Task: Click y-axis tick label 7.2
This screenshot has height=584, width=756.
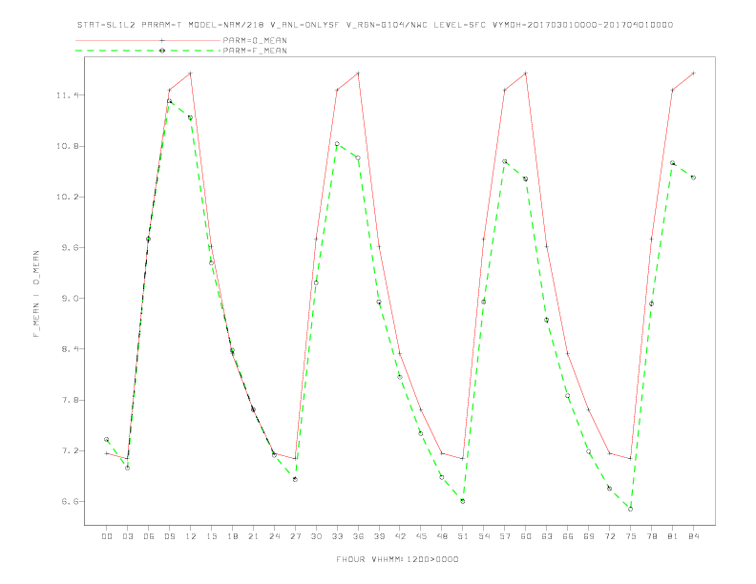Action: (x=70, y=450)
